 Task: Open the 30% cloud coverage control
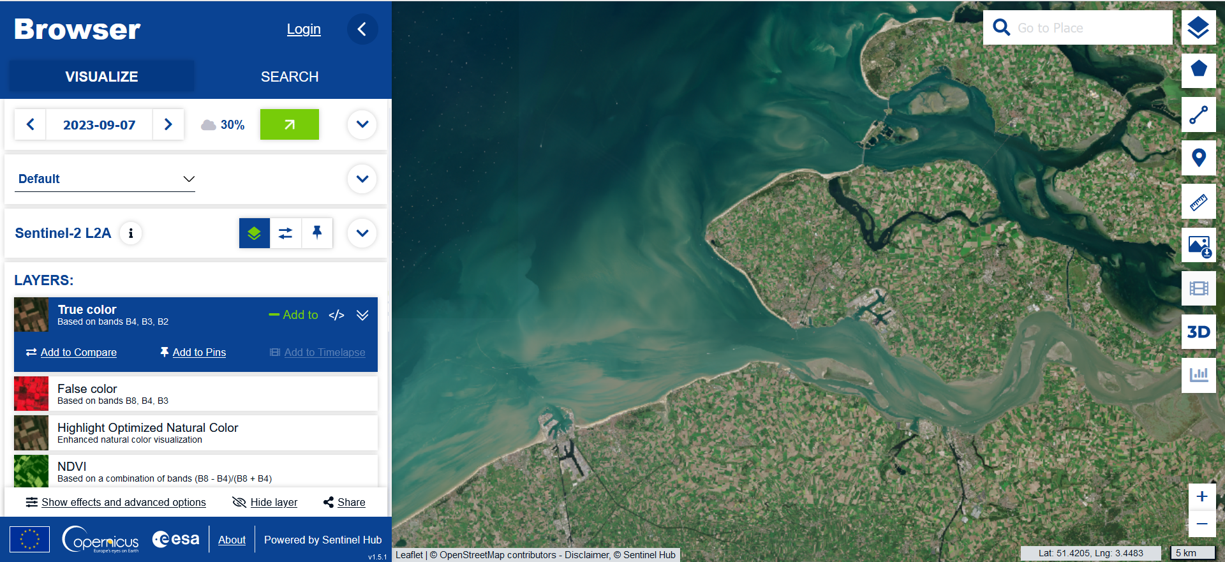click(223, 125)
